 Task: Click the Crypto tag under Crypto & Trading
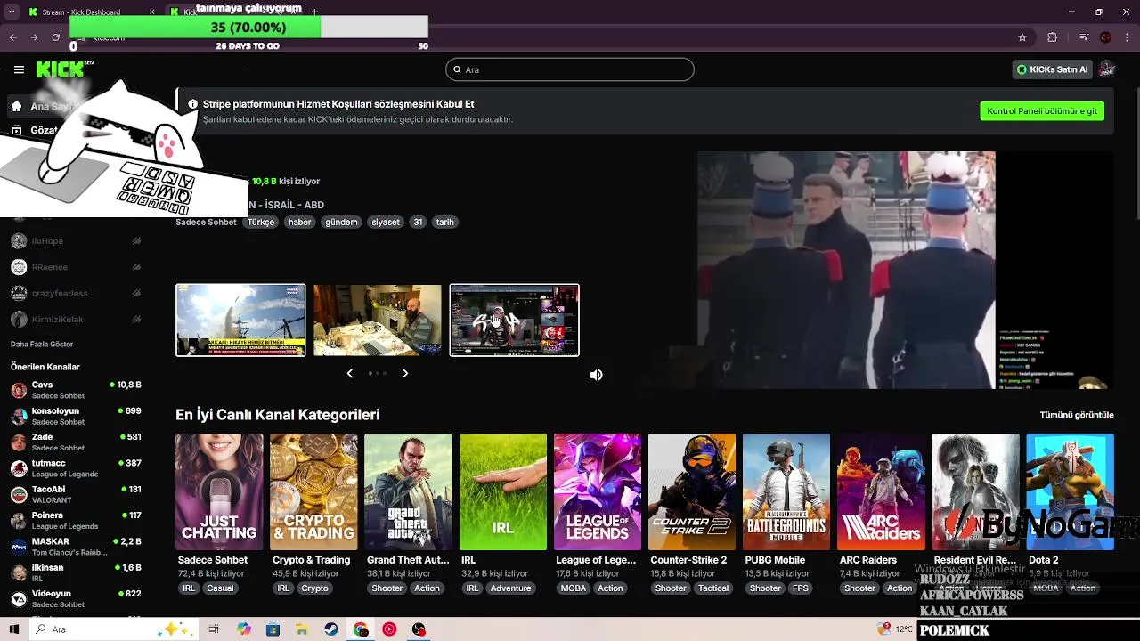click(x=314, y=588)
